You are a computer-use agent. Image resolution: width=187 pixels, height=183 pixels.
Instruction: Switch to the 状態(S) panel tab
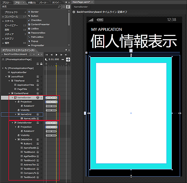coord(32,2)
